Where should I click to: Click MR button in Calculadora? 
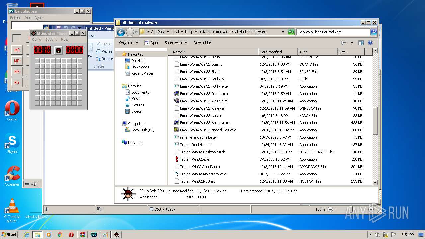[x=17, y=61]
